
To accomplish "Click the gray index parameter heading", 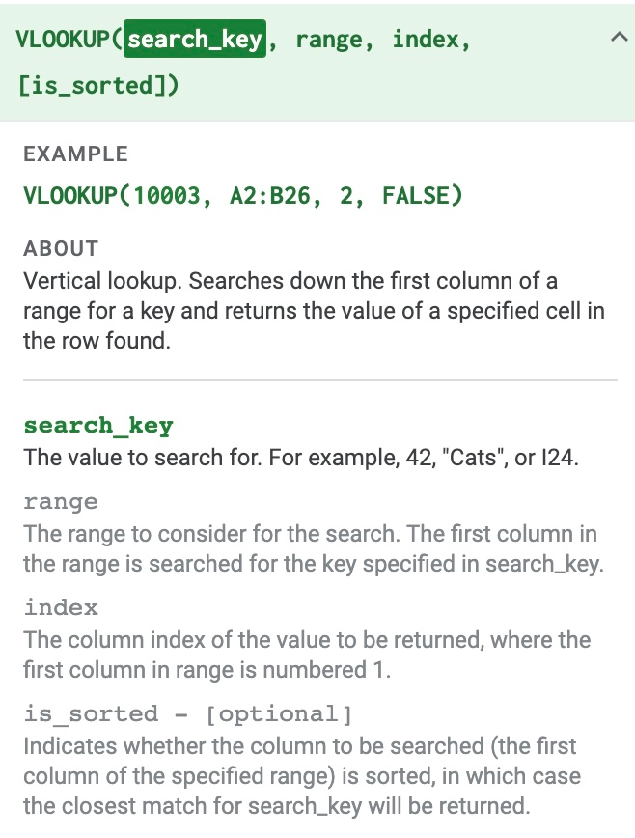I will [61, 607].
